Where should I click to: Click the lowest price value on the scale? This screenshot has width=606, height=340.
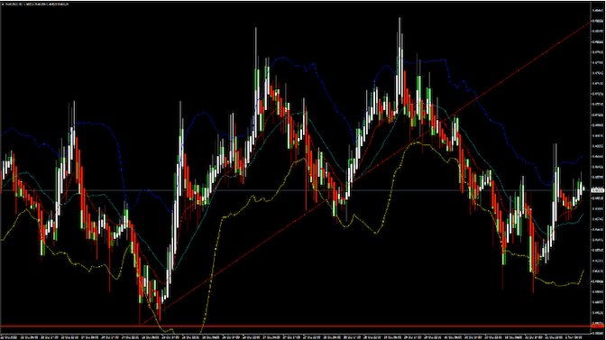[598, 333]
